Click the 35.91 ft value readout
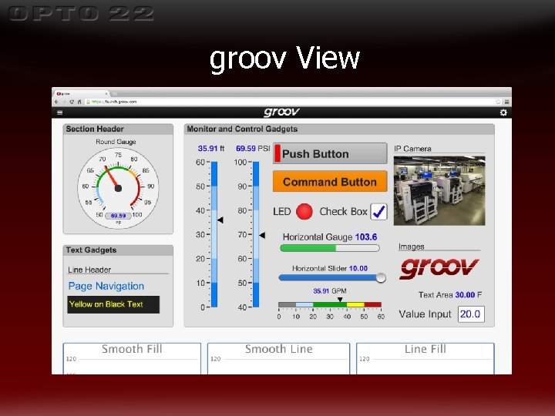The width and height of the screenshot is (555, 416). tap(211, 149)
